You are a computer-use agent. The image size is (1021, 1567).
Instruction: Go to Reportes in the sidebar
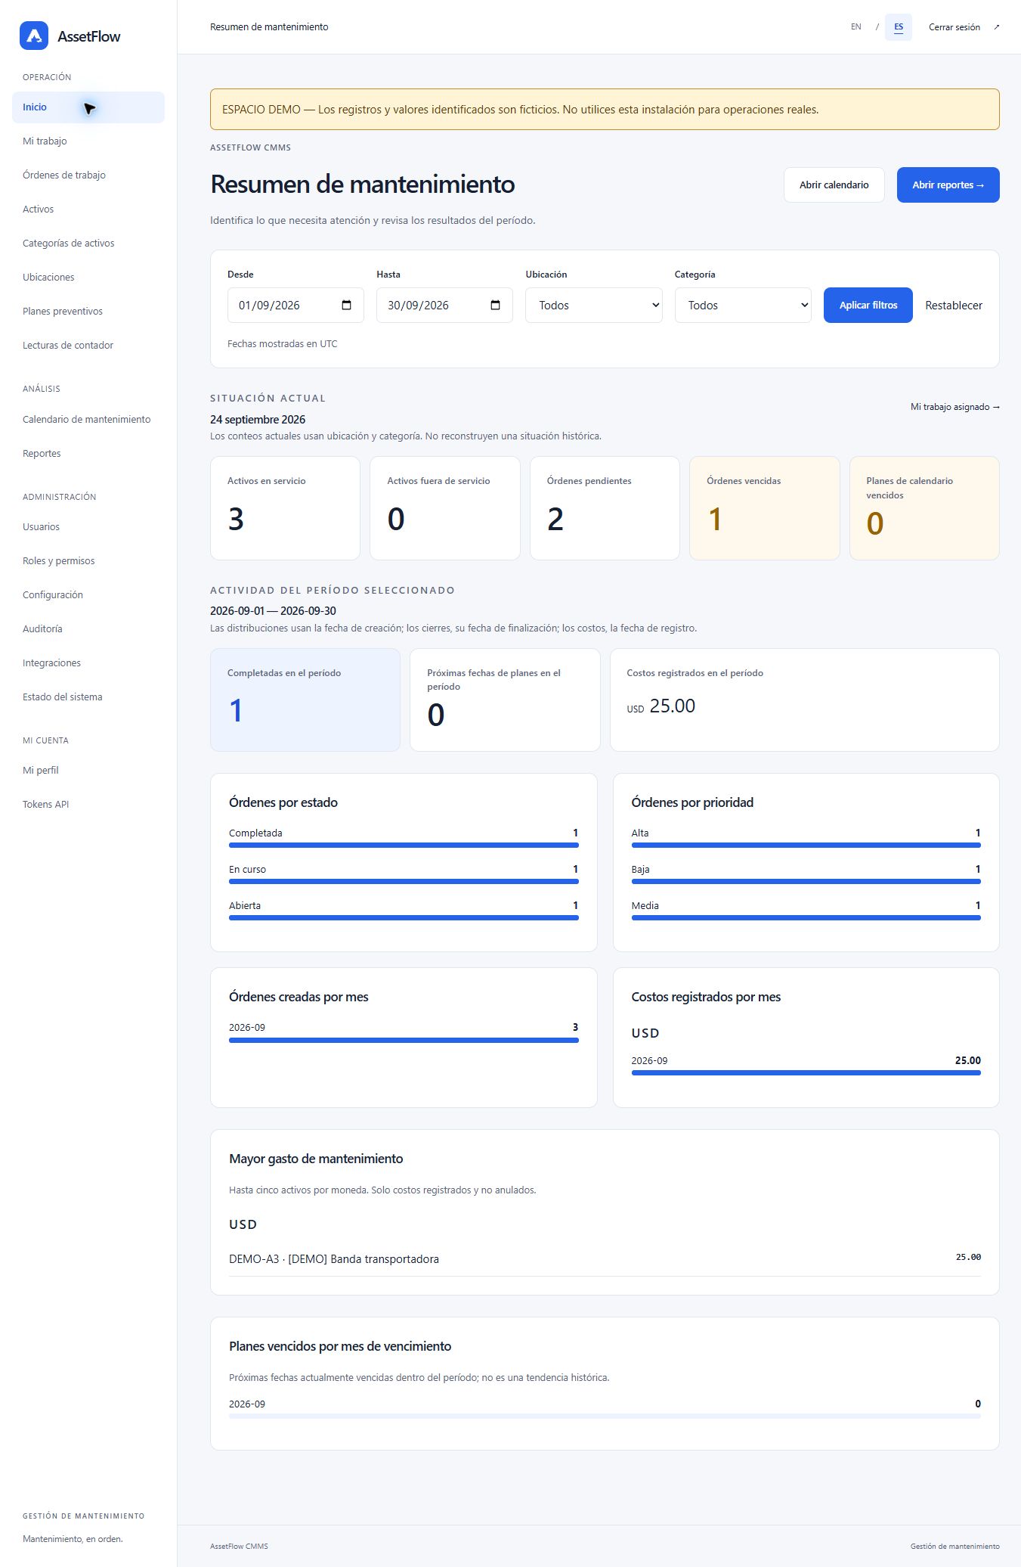tap(88, 454)
